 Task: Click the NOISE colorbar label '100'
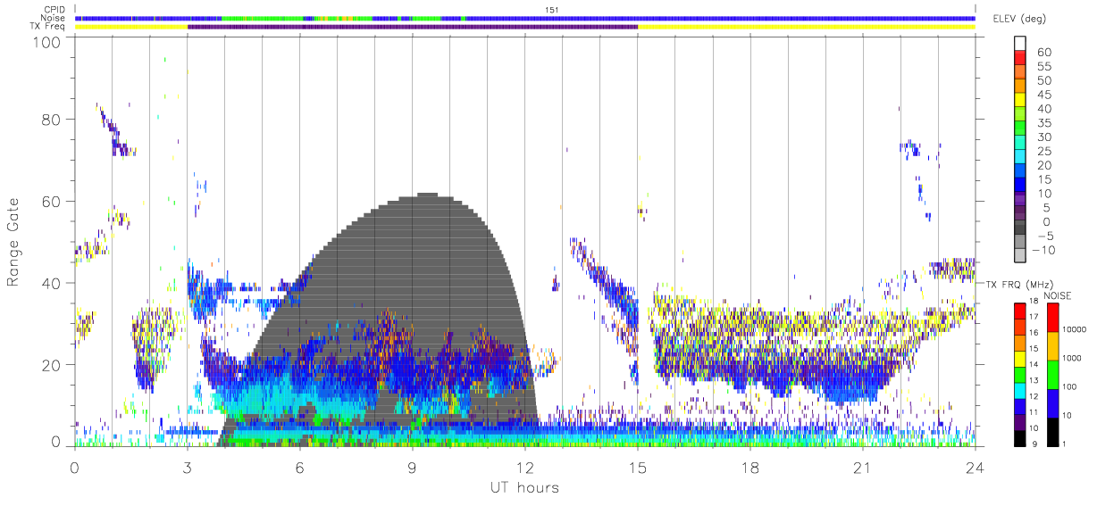point(1070,388)
